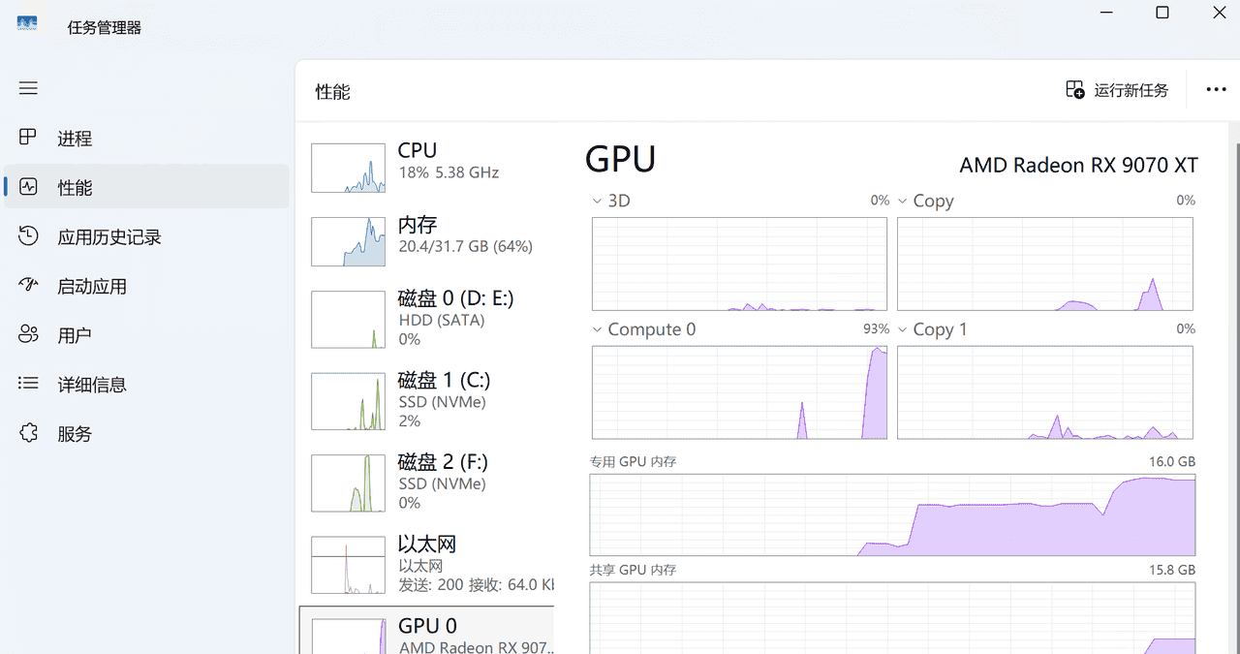Open the more options (...) menu

(1216, 89)
